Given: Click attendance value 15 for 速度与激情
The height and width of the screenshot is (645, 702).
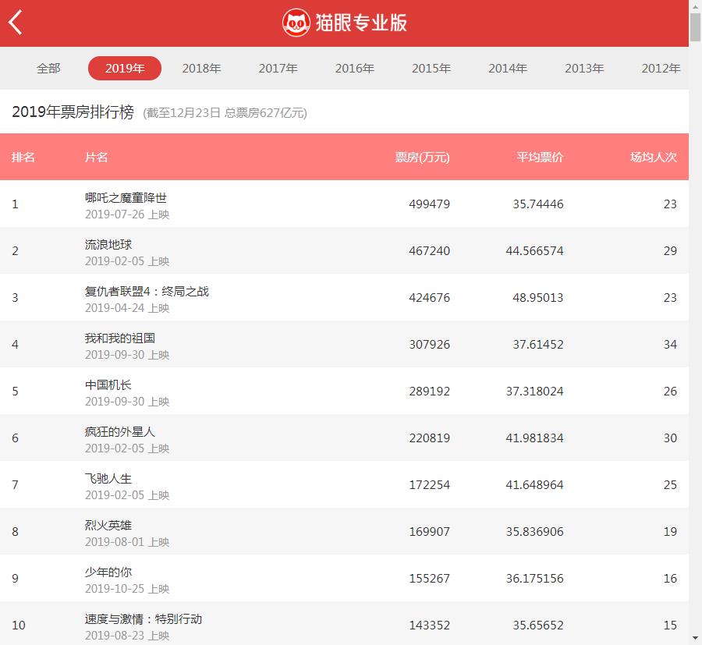Looking at the screenshot, I should (x=670, y=625).
